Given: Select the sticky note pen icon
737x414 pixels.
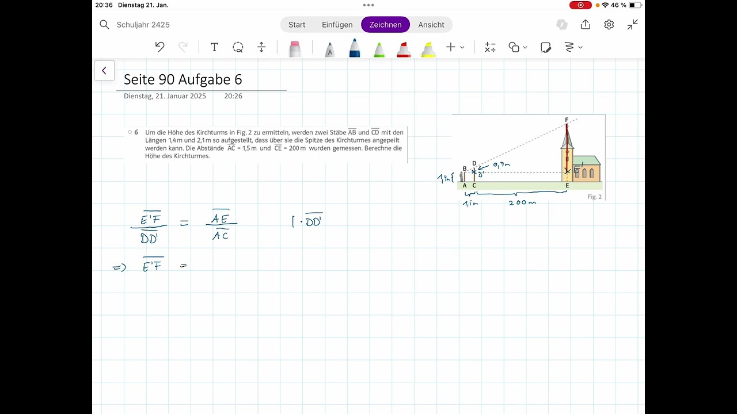Looking at the screenshot, I should point(546,47).
